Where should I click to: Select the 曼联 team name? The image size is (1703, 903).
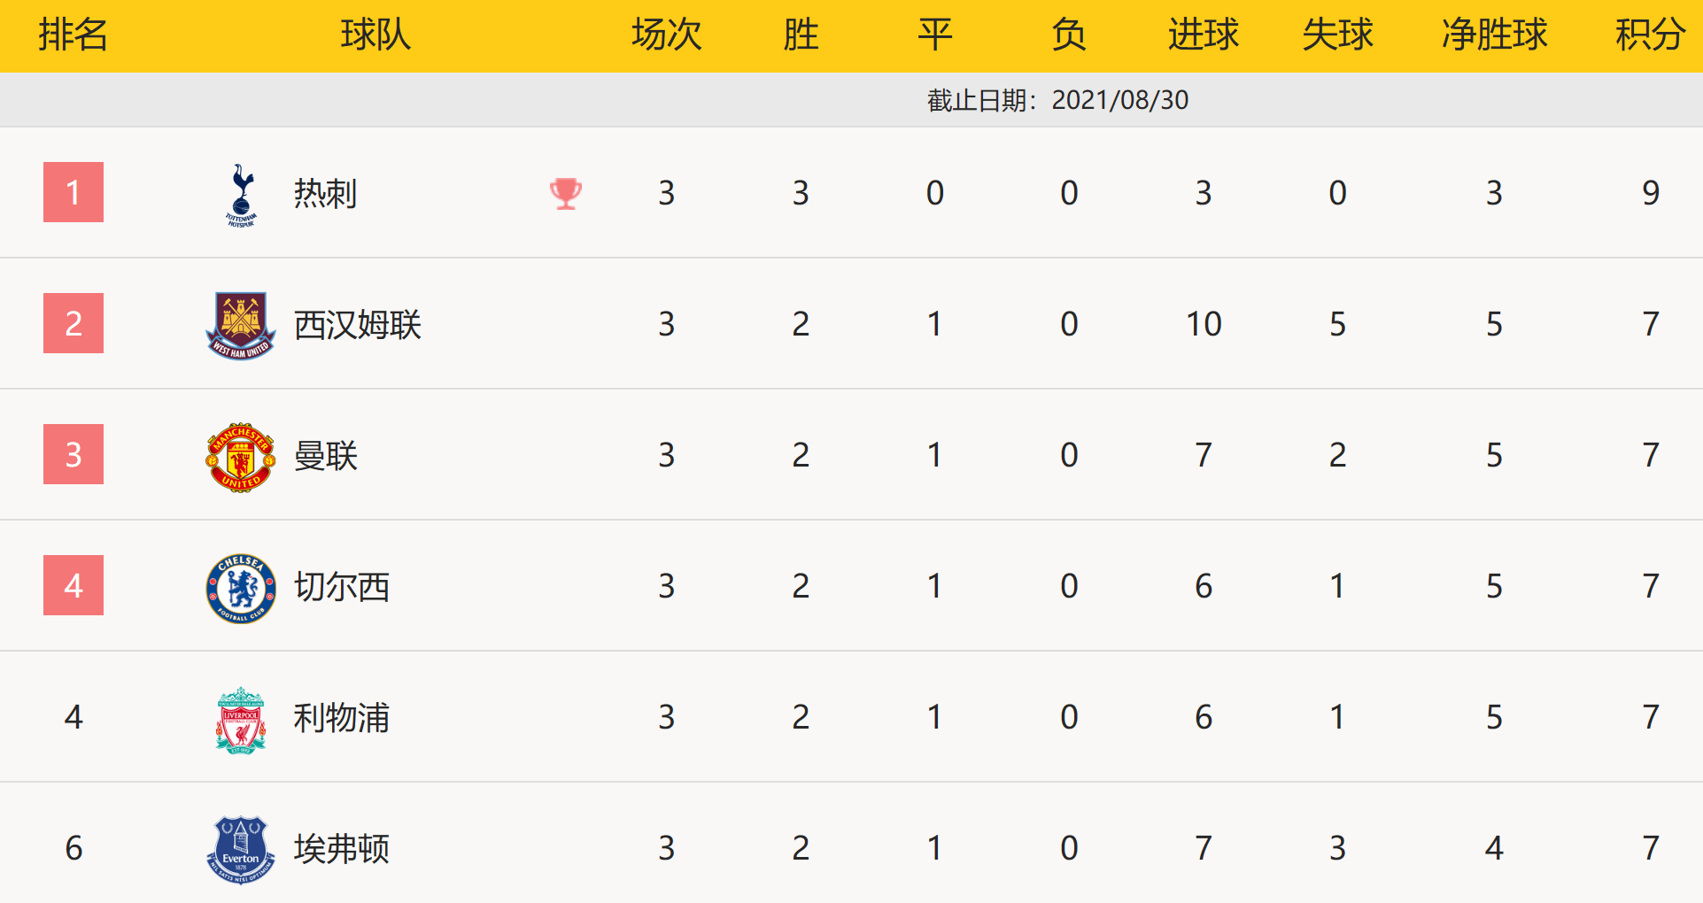click(325, 456)
